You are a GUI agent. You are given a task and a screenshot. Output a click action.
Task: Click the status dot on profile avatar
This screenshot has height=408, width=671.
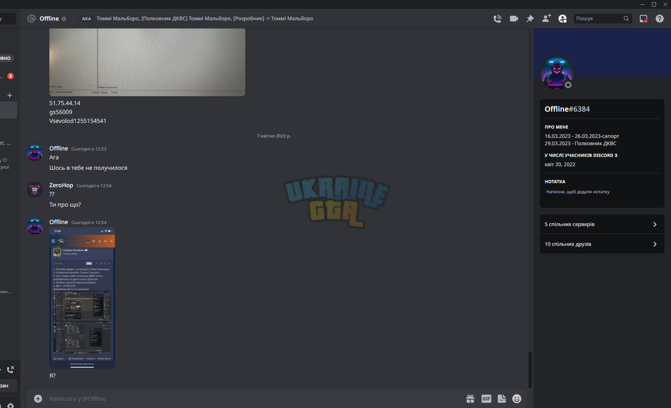point(568,85)
